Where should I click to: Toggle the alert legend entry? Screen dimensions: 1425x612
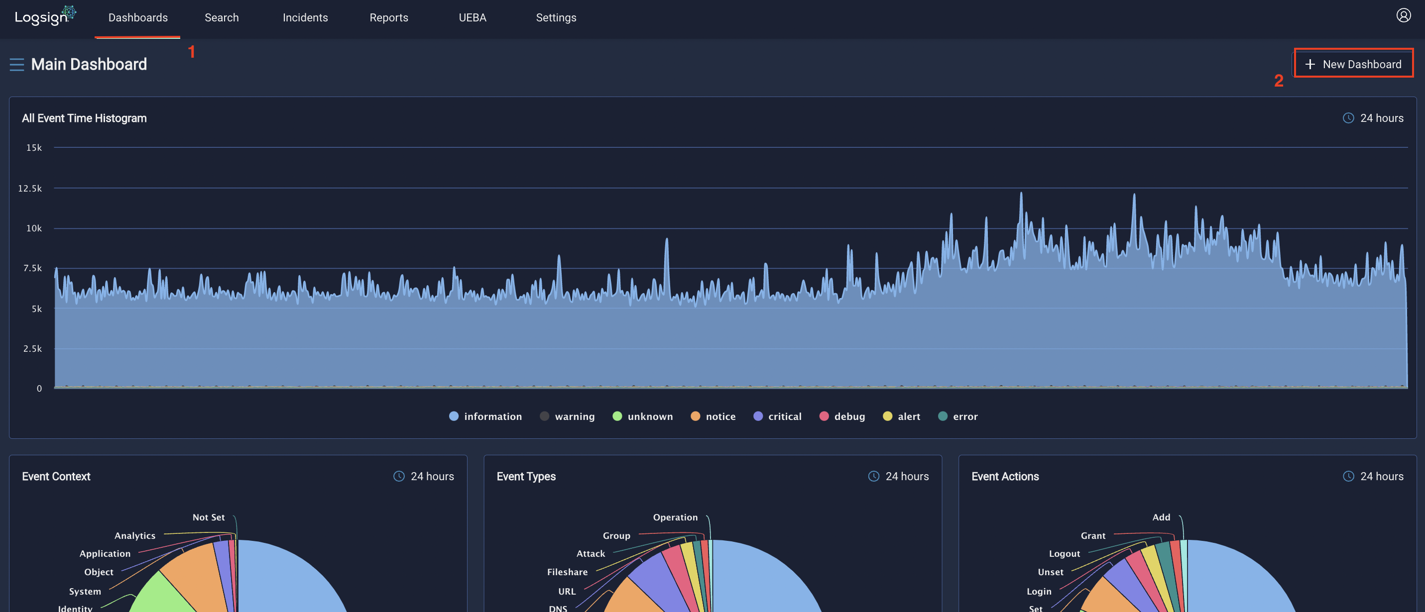coord(901,416)
